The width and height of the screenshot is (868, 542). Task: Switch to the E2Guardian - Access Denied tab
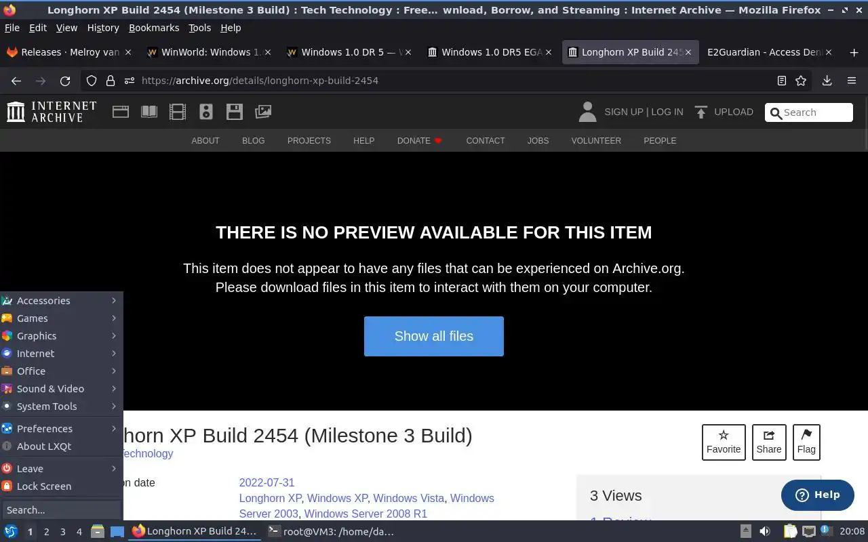[x=770, y=52]
